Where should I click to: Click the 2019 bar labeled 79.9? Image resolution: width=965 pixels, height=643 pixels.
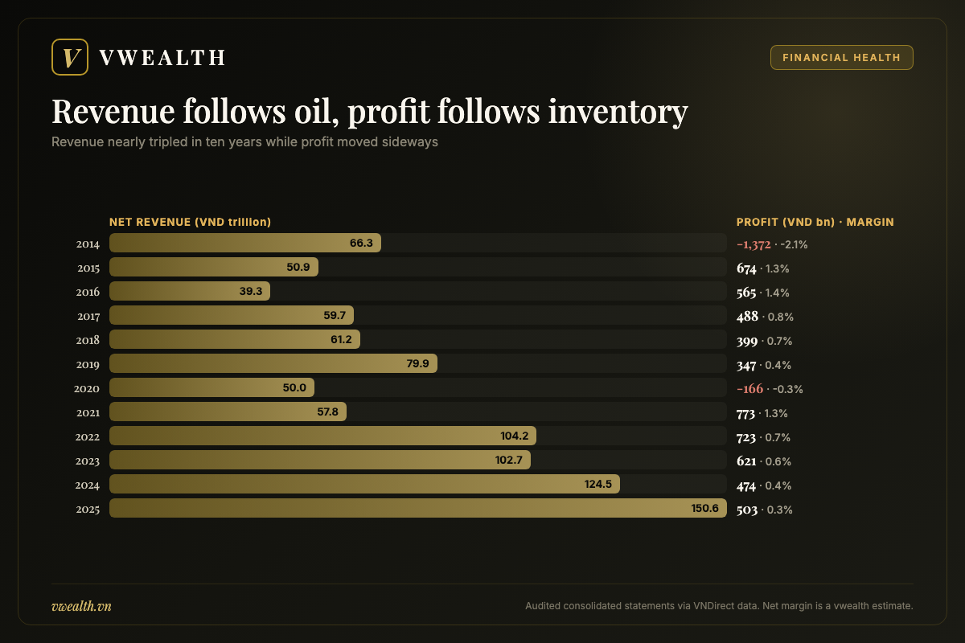click(273, 363)
